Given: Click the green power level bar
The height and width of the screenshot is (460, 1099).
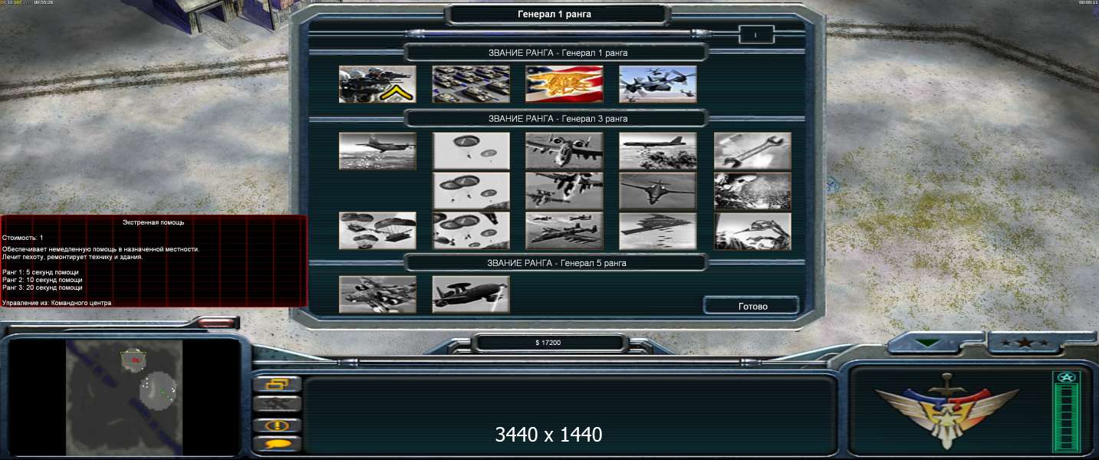Looking at the screenshot, I should pyautogui.click(x=1067, y=417).
